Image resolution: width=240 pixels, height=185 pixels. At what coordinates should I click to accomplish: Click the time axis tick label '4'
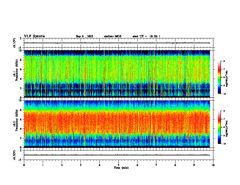[100, 165]
